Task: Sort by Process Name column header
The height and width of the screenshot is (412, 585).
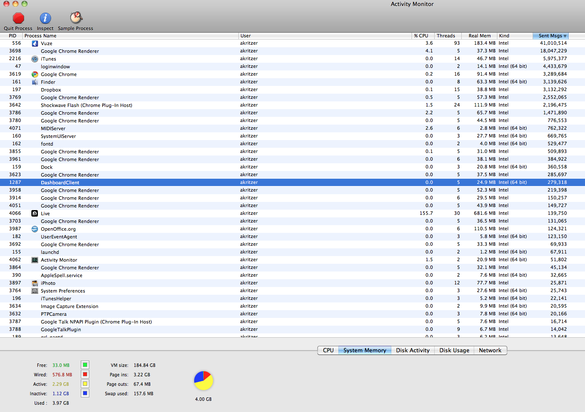Action: coord(131,36)
